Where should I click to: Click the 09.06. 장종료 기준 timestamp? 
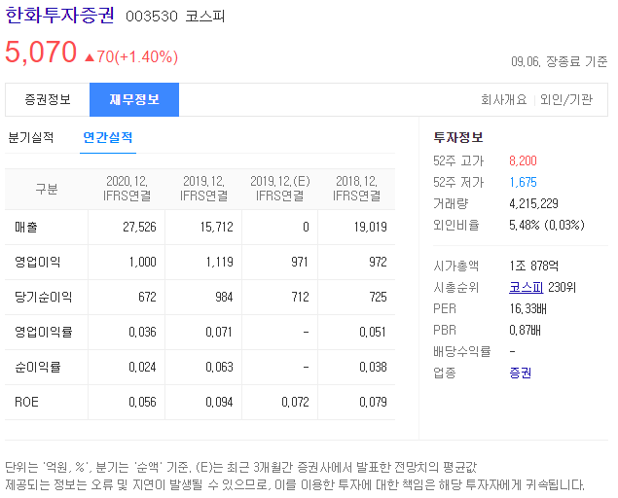pos(560,61)
